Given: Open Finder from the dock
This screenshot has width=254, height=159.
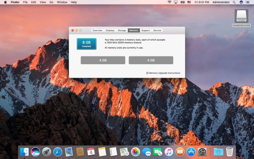Looking at the screenshot, I should coord(24,152).
